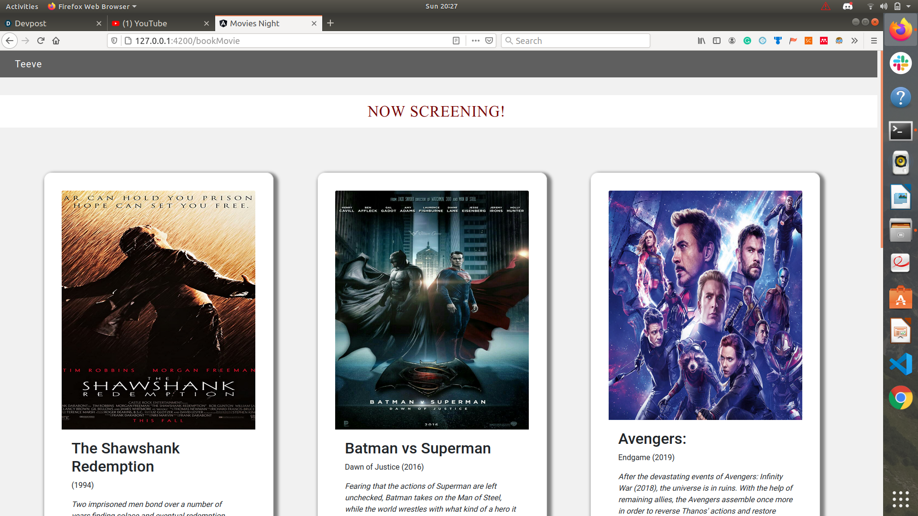The image size is (918, 516).
Task: Click the Teeve brand link
Action: [28, 64]
